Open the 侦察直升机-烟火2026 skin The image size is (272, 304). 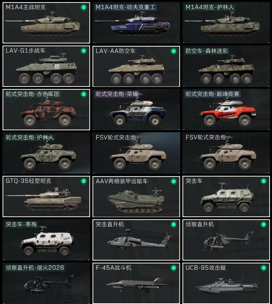pos(46,283)
